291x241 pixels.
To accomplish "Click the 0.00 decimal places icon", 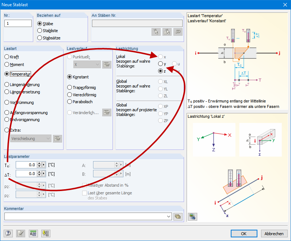I will click(33, 233).
